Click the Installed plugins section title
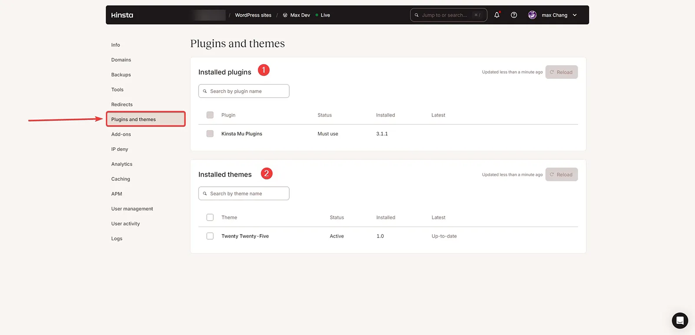This screenshot has width=695, height=335. 225,72
